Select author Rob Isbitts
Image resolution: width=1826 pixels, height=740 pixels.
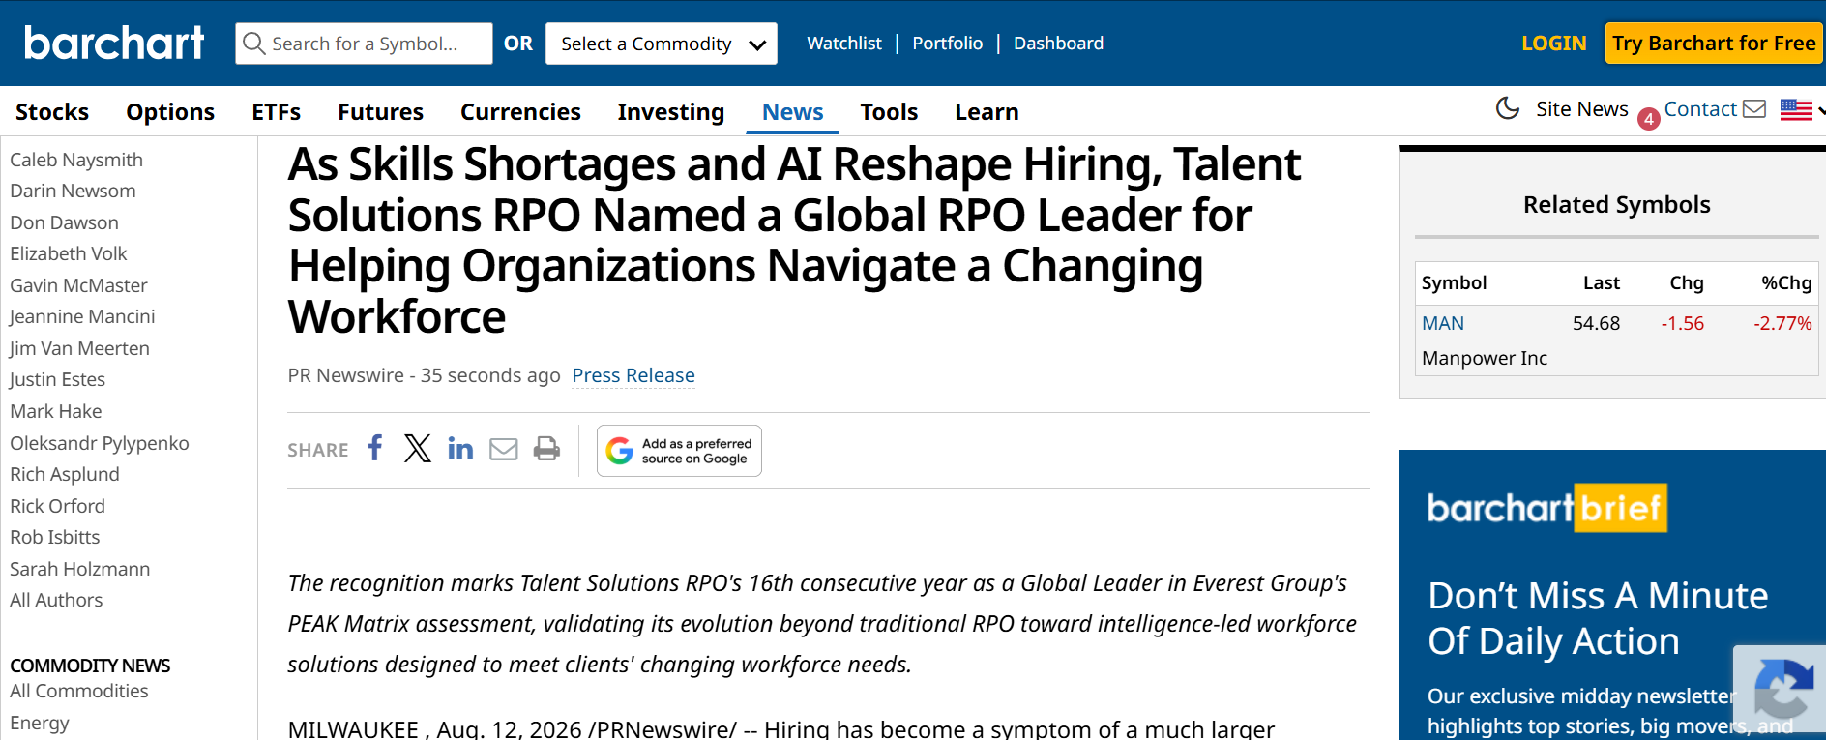[x=55, y=537]
